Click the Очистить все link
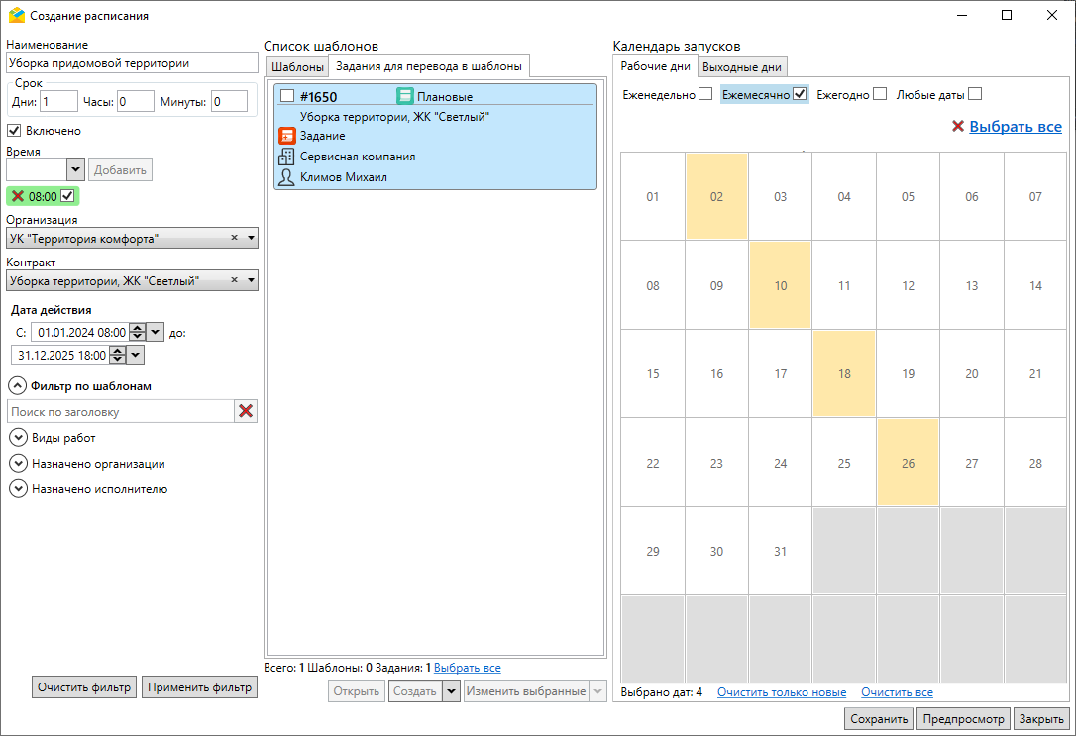The height and width of the screenshot is (736, 1076). (897, 692)
